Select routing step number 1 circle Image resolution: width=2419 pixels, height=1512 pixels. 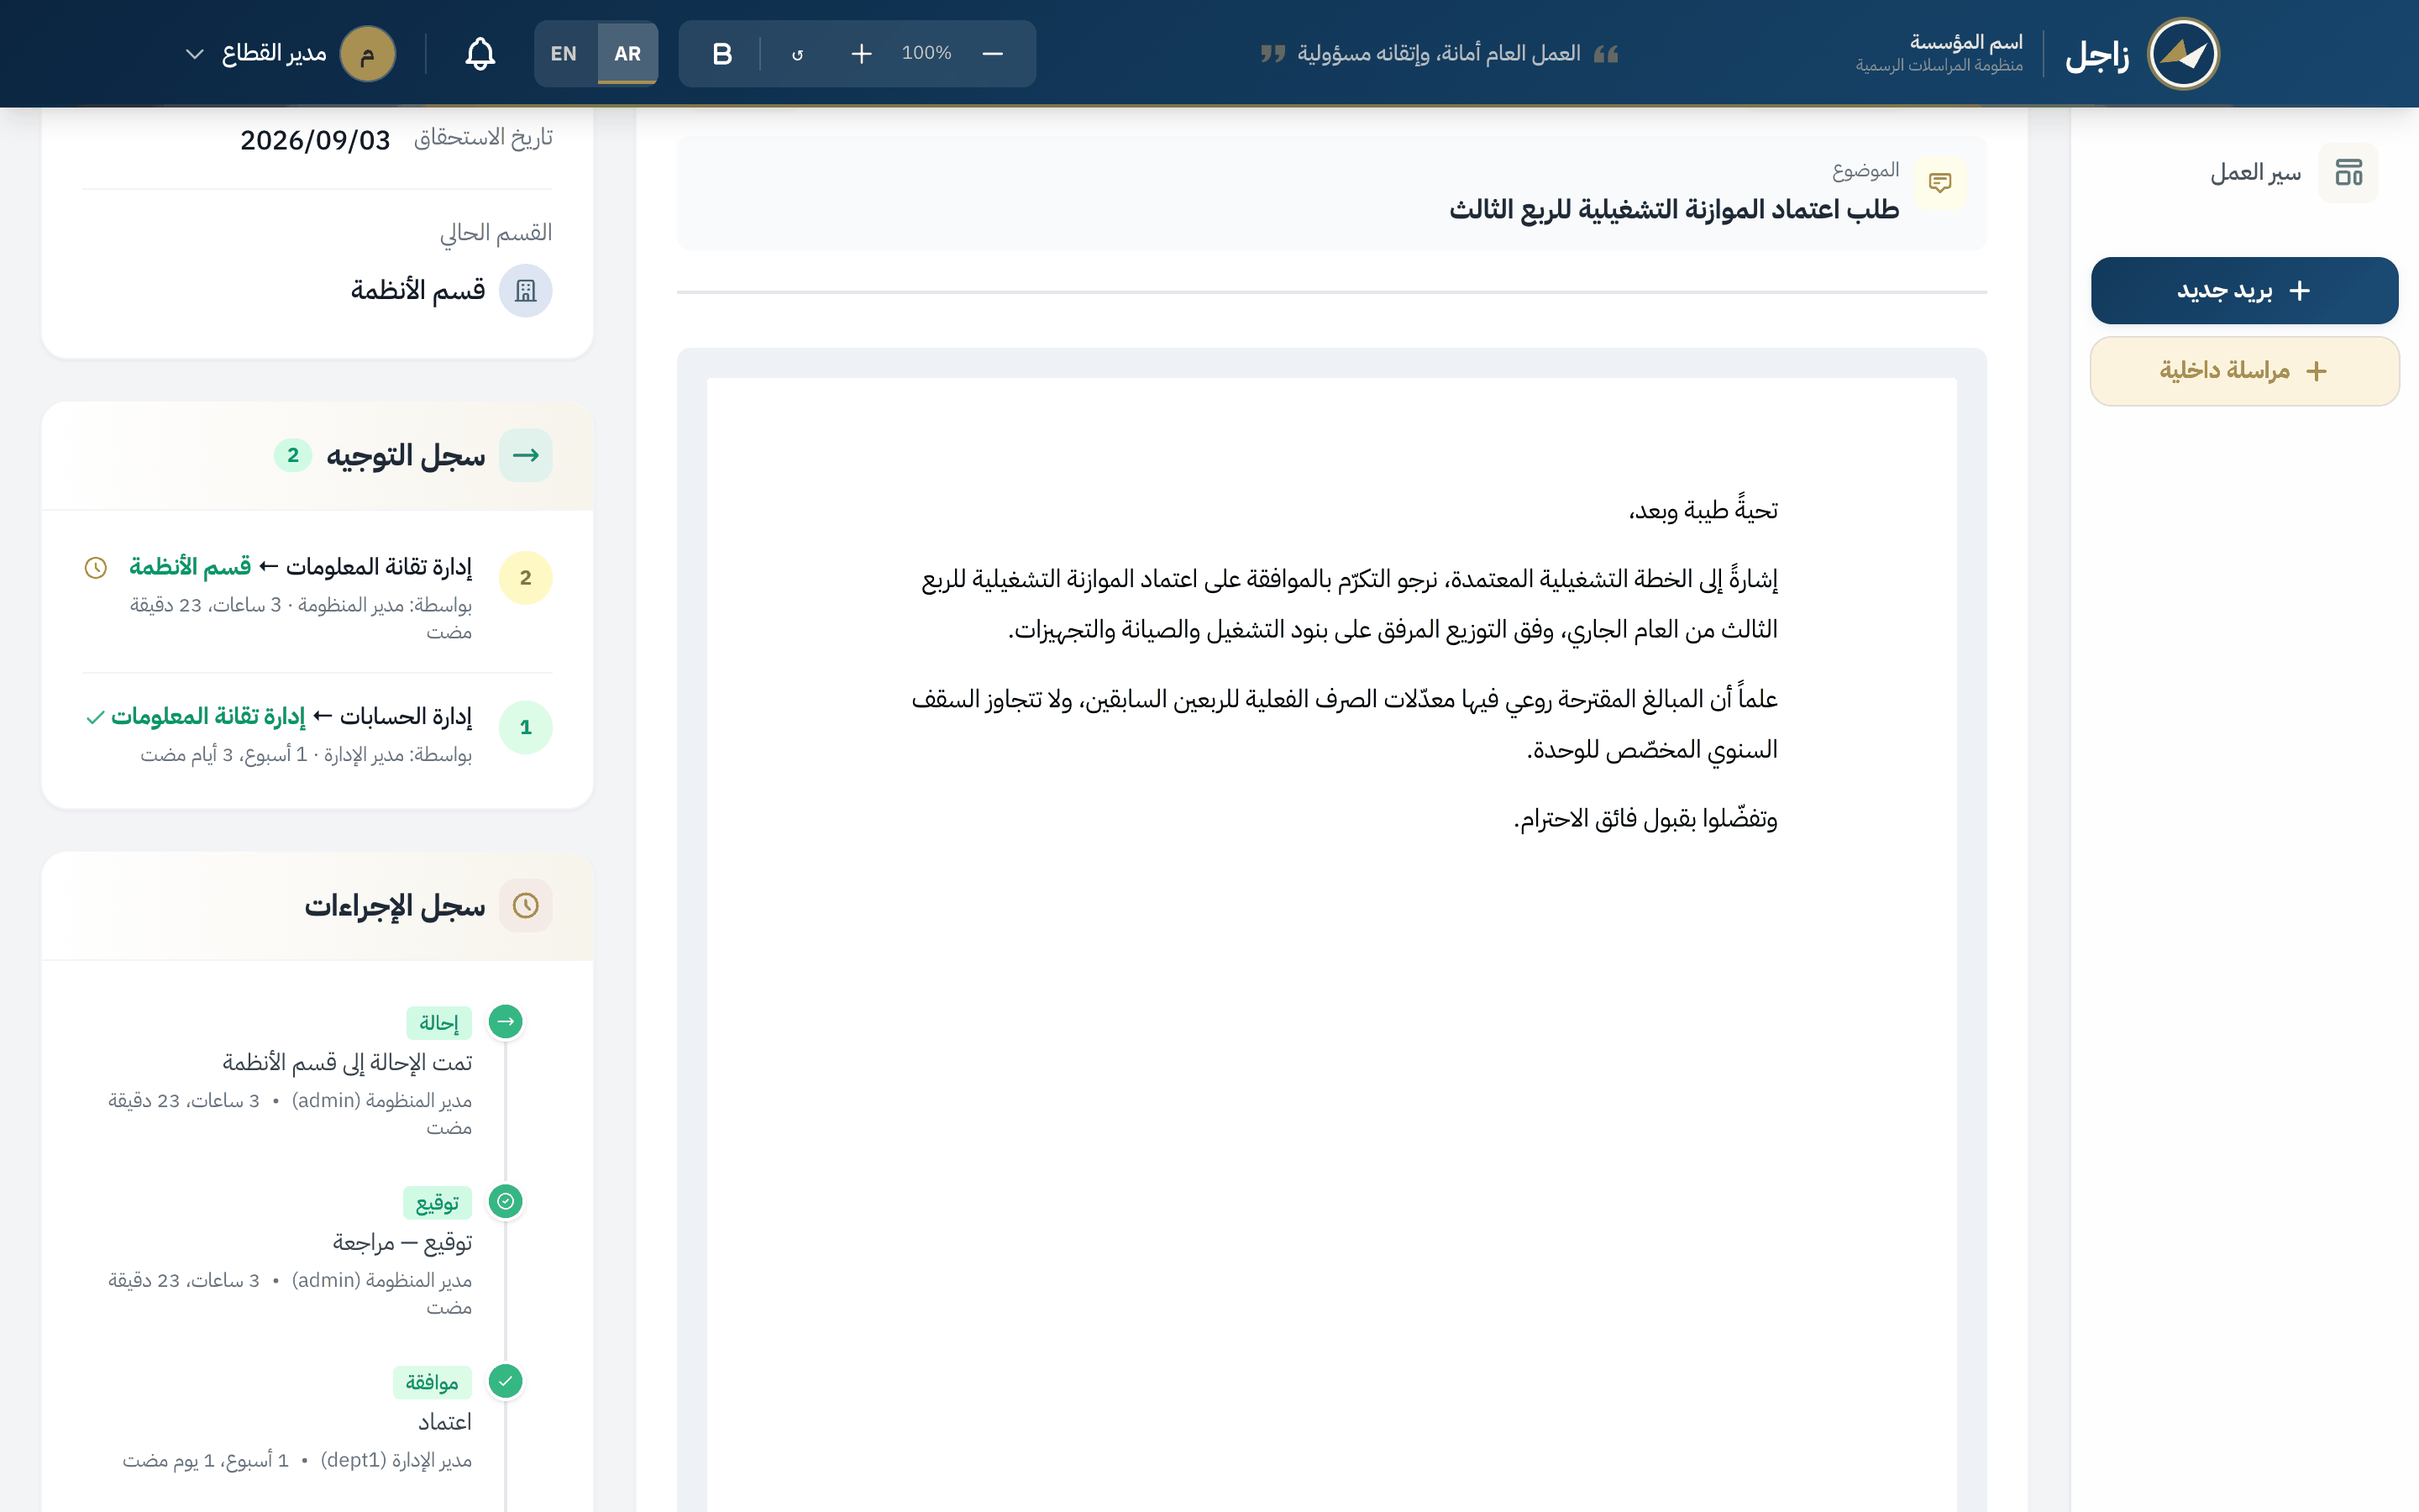click(x=526, y=727)
